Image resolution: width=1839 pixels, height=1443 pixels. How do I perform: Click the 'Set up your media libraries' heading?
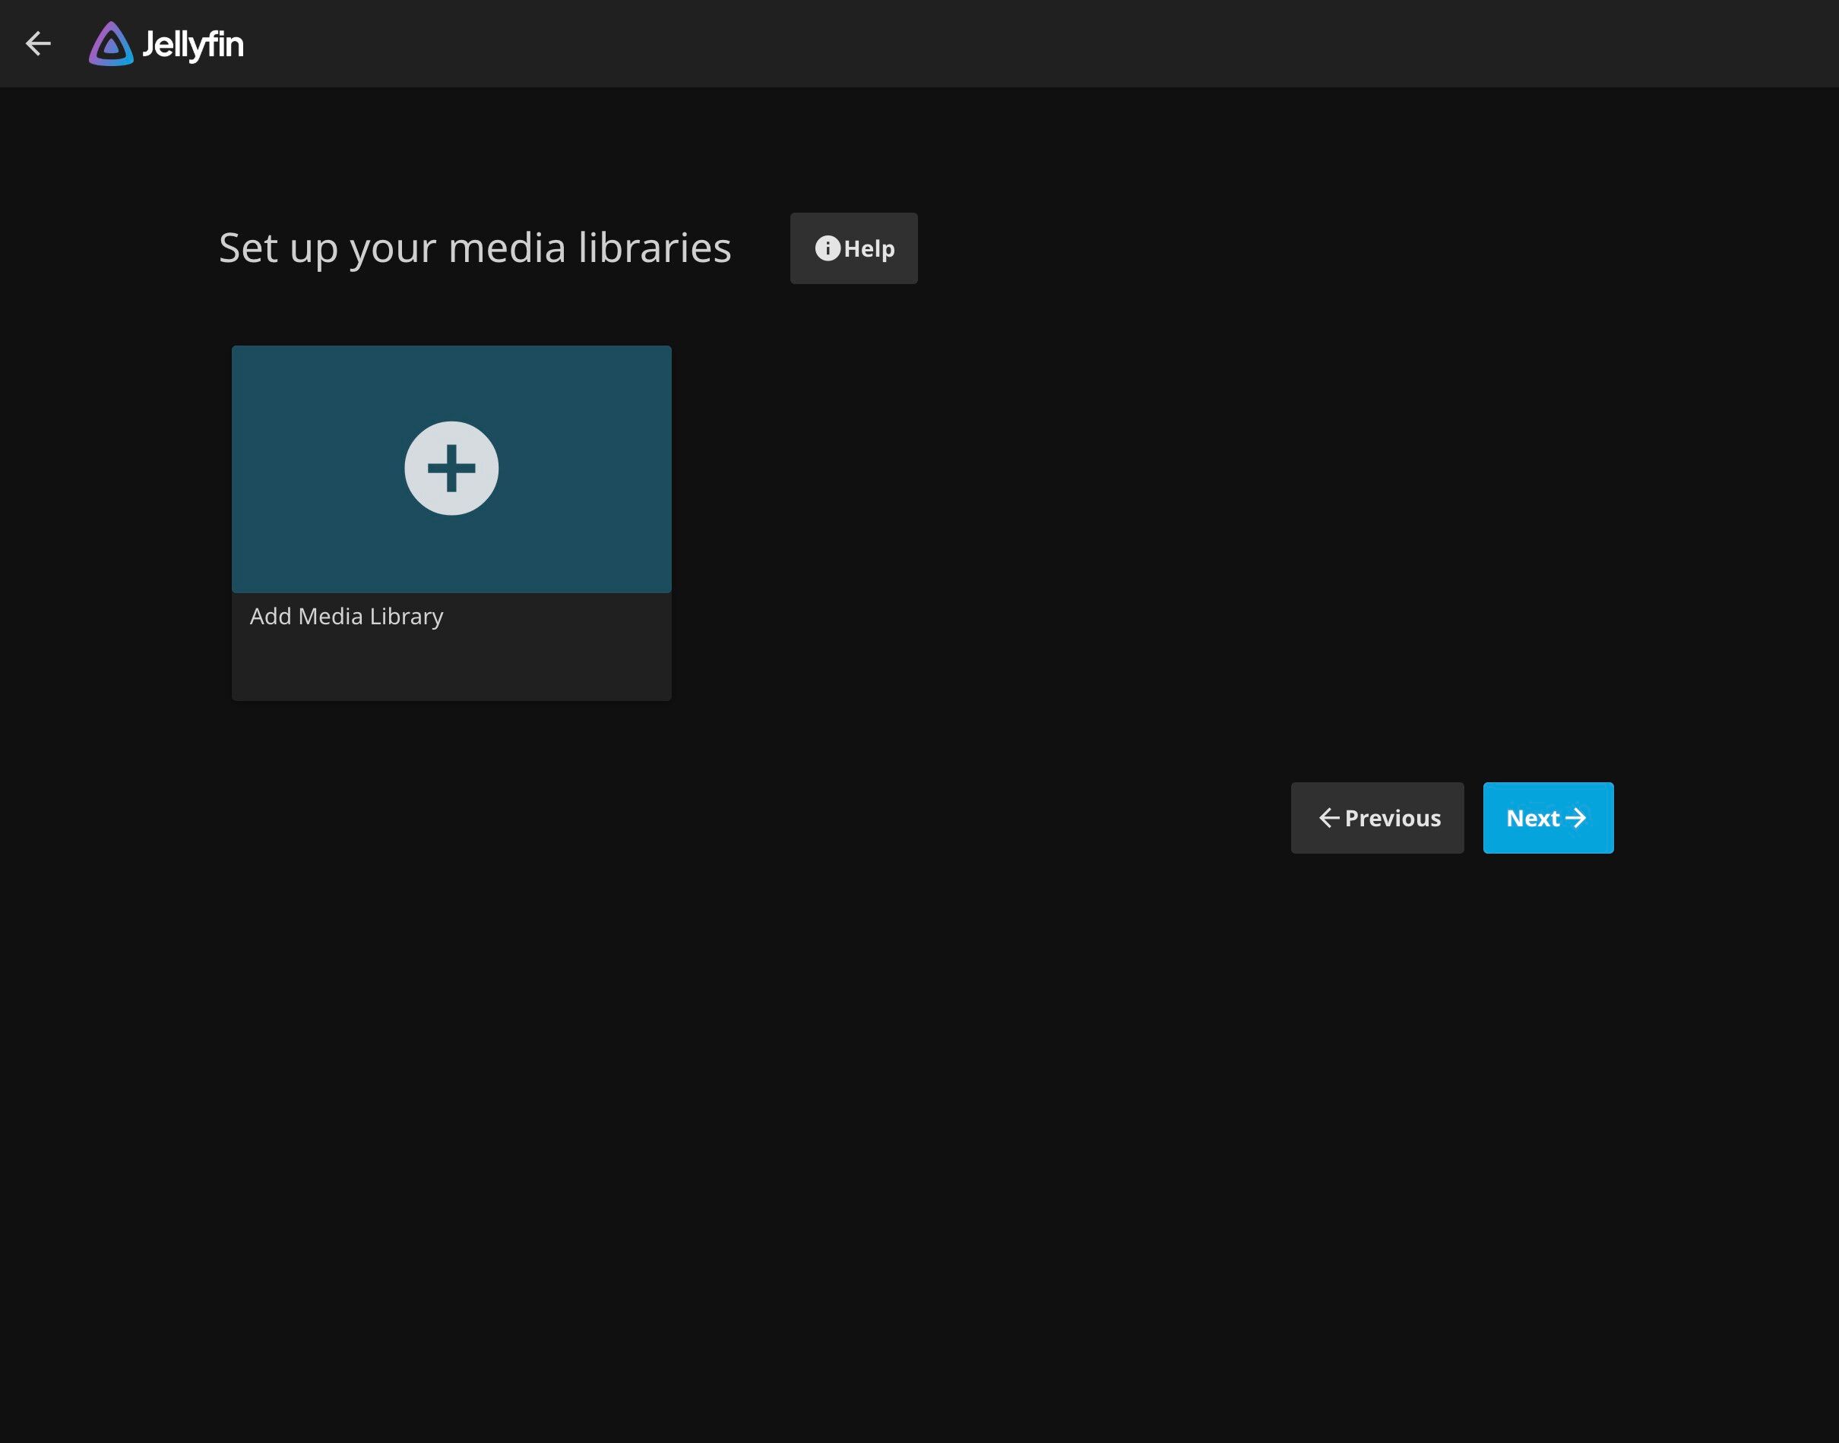pyautogui.click(x=474, y=248)
